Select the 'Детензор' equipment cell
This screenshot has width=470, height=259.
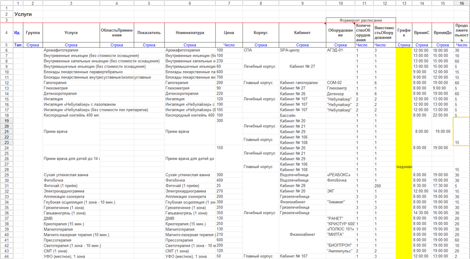tap(340, 94)
